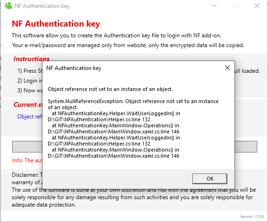Click the green people app icon in title bar
This screenshot has width=268, height=222.
click(8, 6)
